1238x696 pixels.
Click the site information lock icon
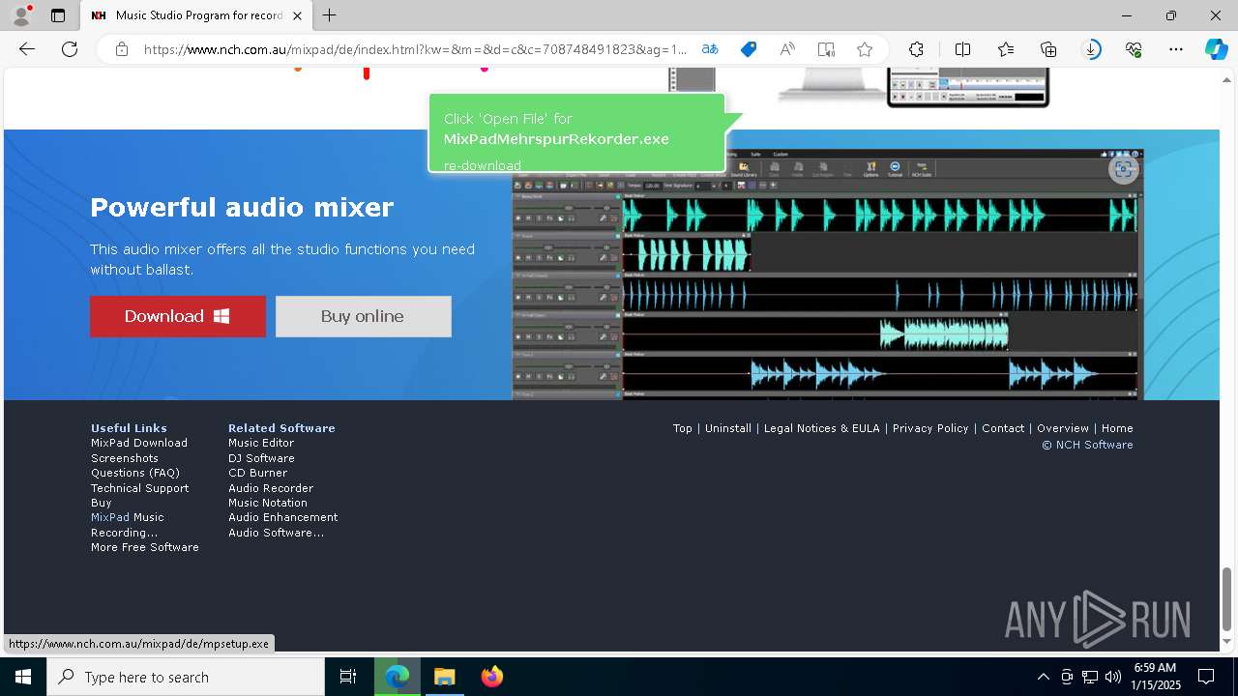click(122, 49)
